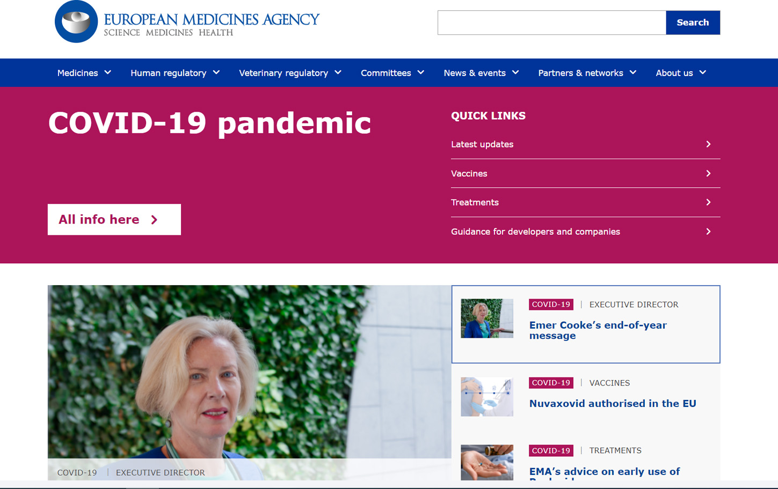Click COVID-19 caption on the featured image
Viewport: 778px width, 489px height.
77,472
